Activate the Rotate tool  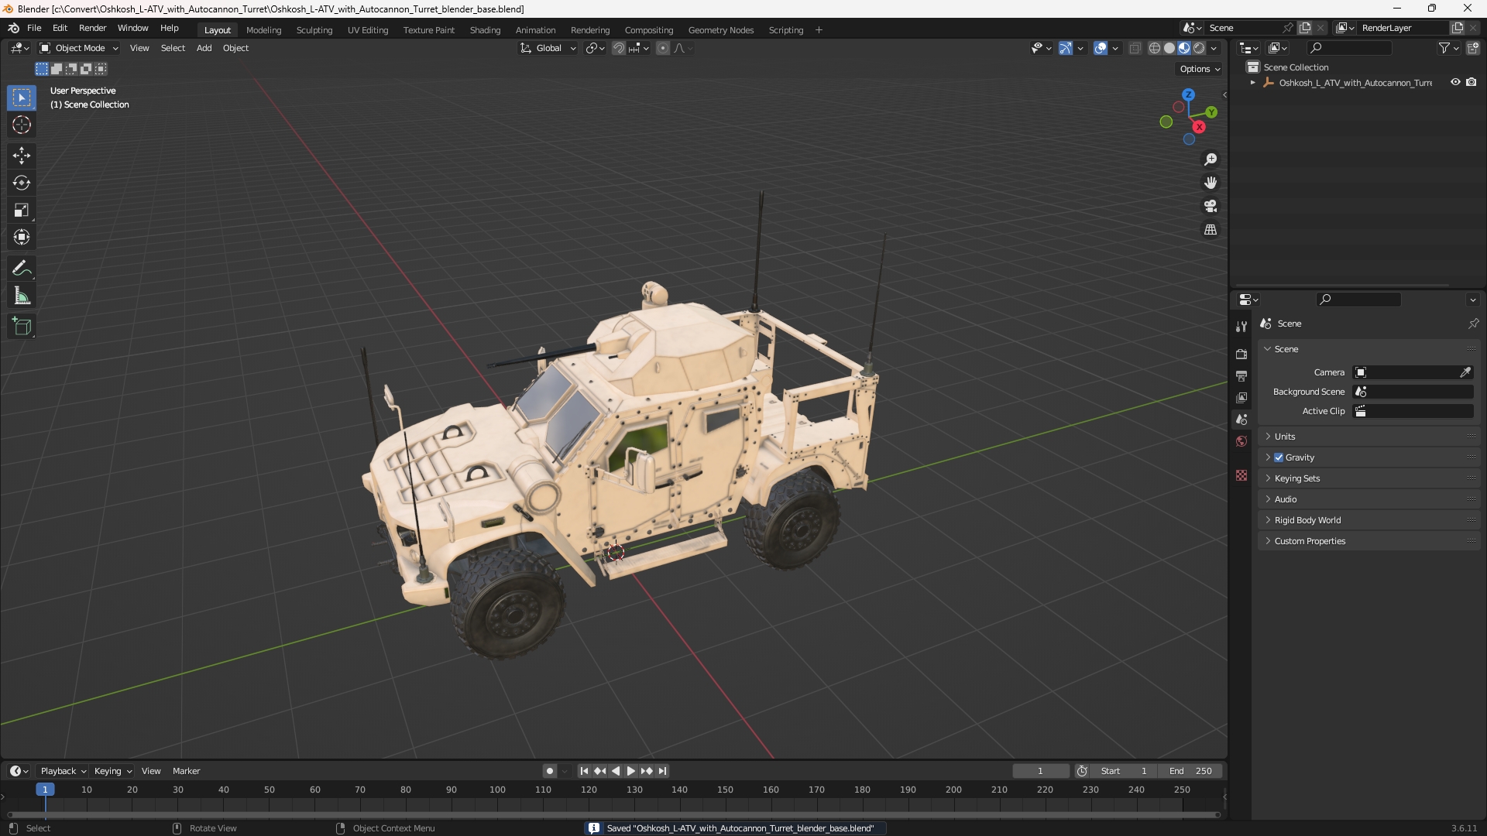click(22, 183)
